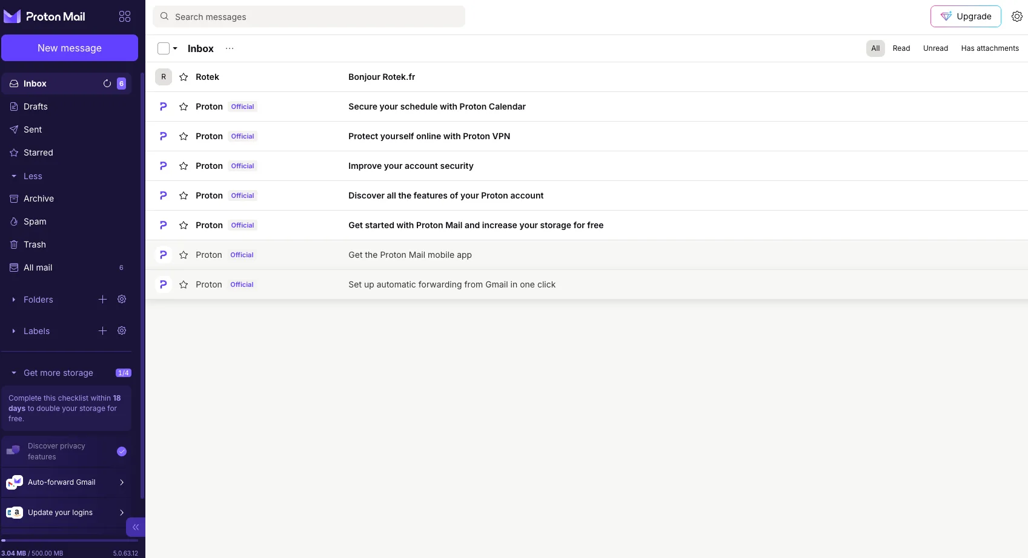This screenshot has width=1028, height=558.
Task: Open the Trash folder
Action: (x=67, y=245)
